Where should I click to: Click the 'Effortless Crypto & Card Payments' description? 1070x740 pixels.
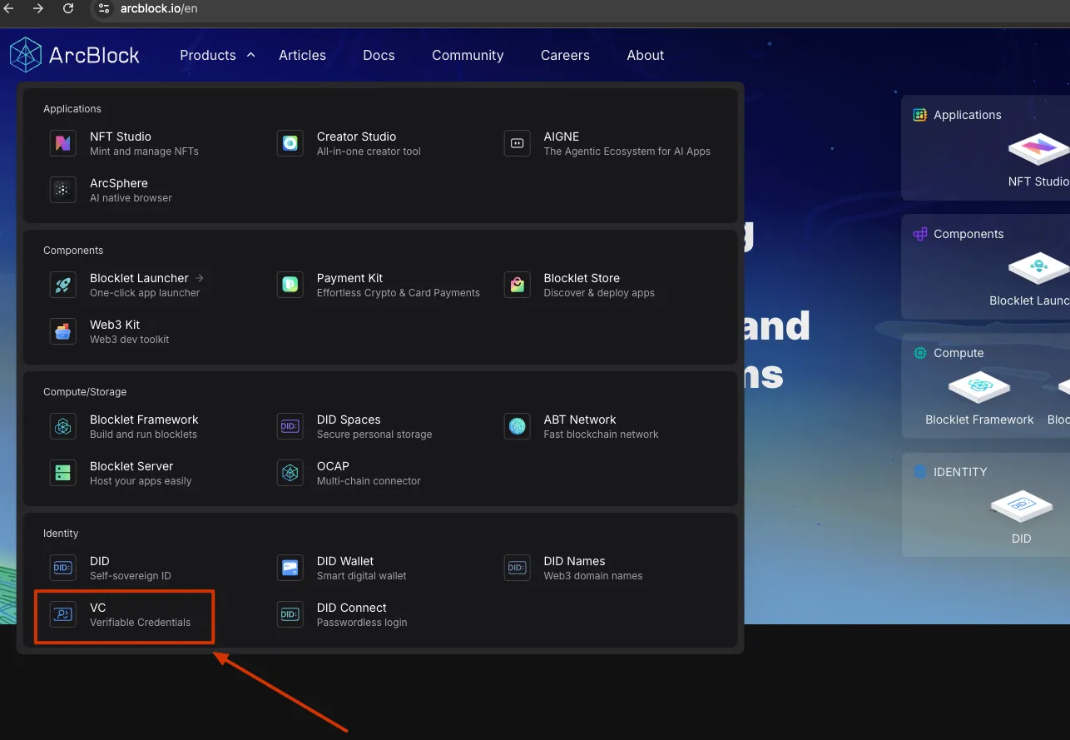click(399, 293)
